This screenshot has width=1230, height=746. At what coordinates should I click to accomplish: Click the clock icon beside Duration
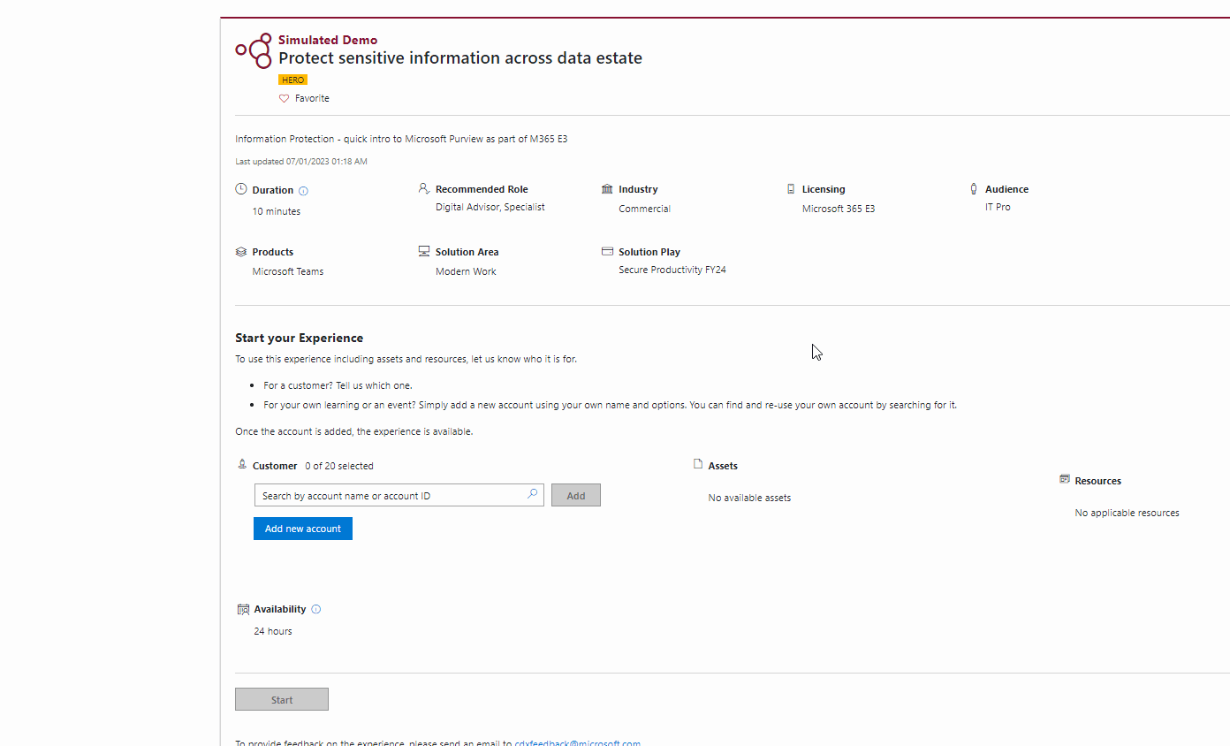coord(240,189)
